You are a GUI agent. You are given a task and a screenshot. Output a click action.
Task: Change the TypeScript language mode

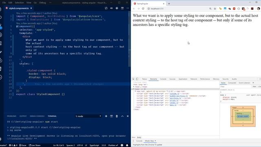[94, 145]
